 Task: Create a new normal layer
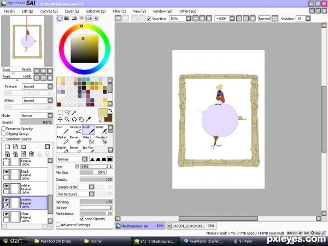[7, 147]
